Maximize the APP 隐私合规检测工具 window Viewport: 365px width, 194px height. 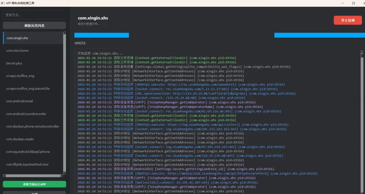click(354, 3)
